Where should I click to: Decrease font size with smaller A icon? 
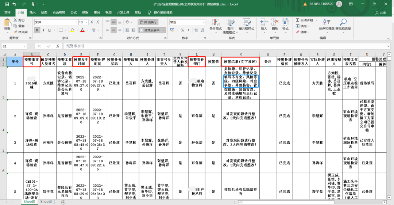coord(98,22)
